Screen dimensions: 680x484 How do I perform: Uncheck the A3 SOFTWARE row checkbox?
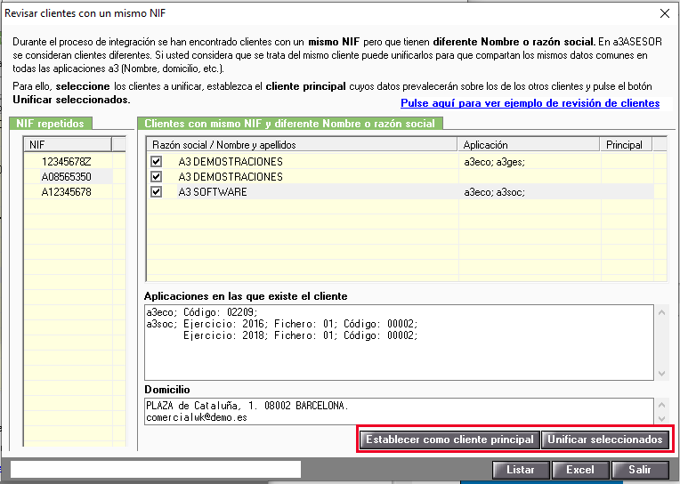(x=156, y=191)
